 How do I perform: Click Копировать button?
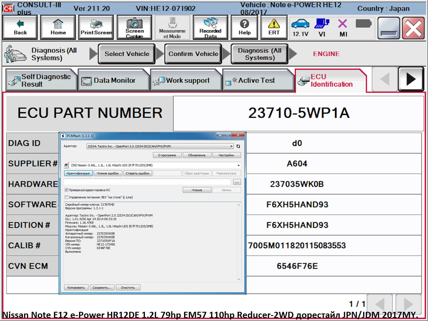point(76,288)
